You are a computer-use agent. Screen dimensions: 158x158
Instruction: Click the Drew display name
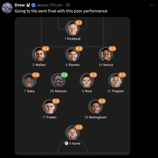[x=20, y=5]
